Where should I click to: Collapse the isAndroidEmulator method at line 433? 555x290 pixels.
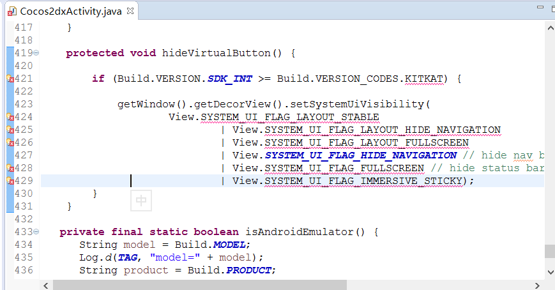(36, 232)
